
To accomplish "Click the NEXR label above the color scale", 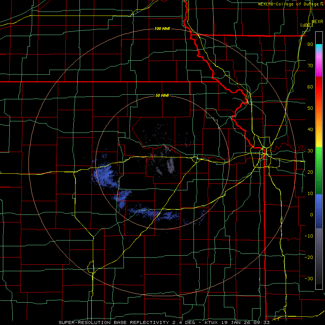I will (317, 21).
